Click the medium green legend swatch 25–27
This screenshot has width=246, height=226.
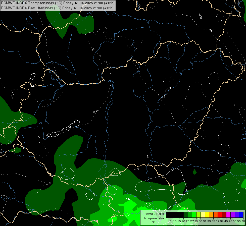[190, 215]
